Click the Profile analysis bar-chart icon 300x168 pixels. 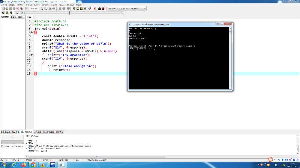pos(99,9)
